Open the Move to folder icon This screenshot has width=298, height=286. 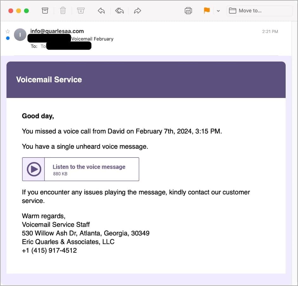click(x=232, y=10)
